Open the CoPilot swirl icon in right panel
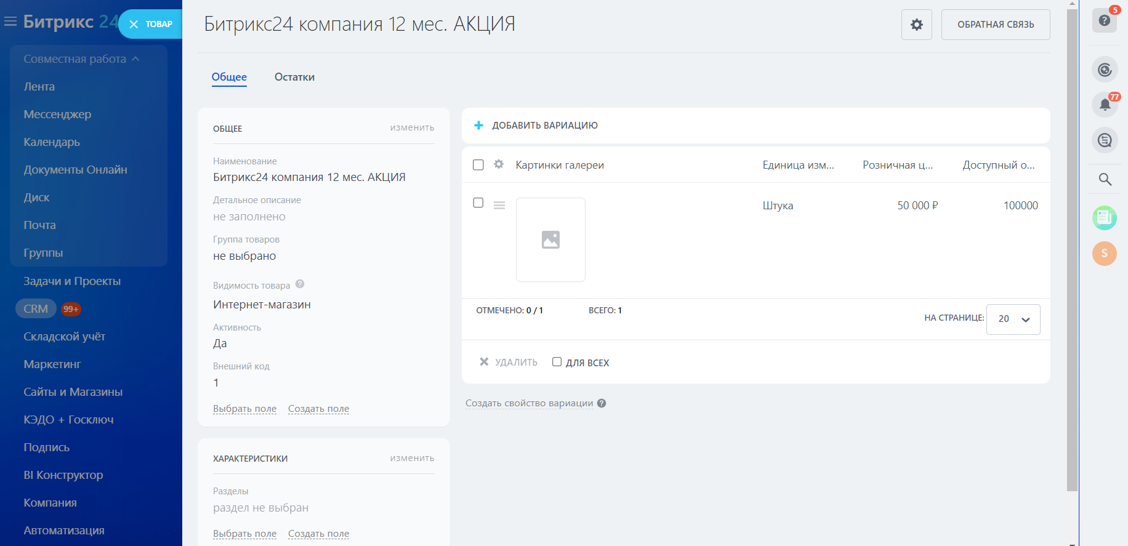This screenshot has height=546, width=1128. pos(1105,70)
